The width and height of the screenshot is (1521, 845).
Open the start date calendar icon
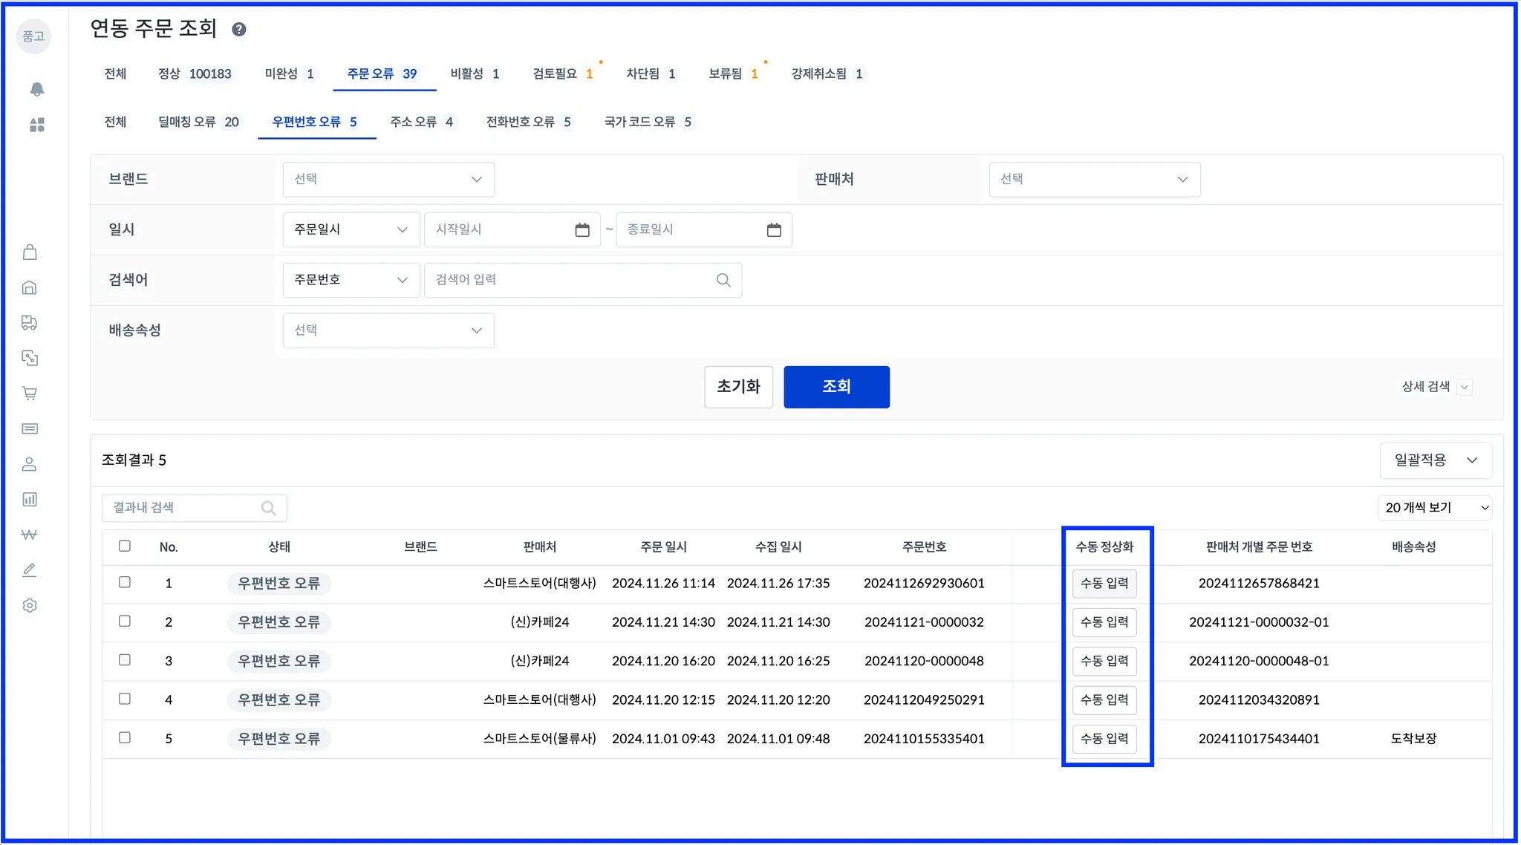pos(582,230)
